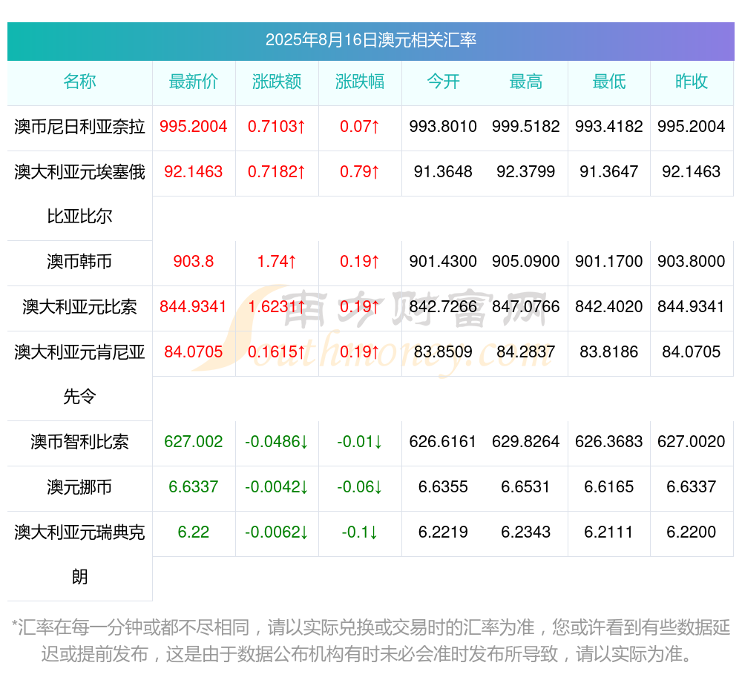This screenshot has width=742, height=677.
Task: Click the 最新价 column header
Action: point(194,82)
